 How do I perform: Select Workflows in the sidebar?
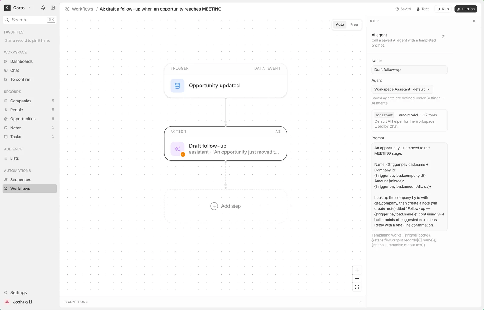click(30, 189)
